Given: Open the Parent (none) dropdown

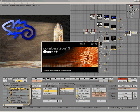Looking at the screenshot, I should click(125, 93).
